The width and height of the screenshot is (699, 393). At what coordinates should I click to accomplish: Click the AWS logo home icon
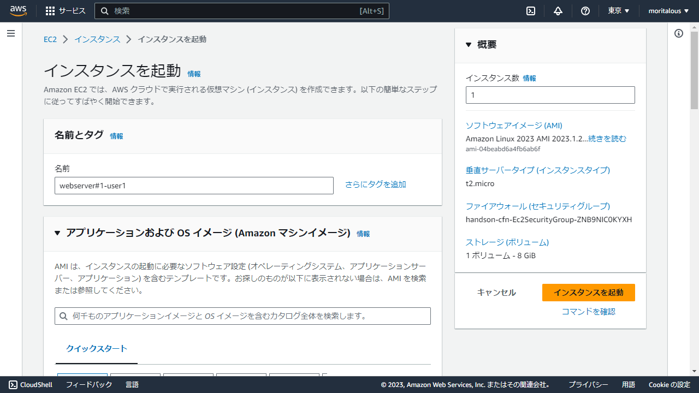click(x=18, y=11)
